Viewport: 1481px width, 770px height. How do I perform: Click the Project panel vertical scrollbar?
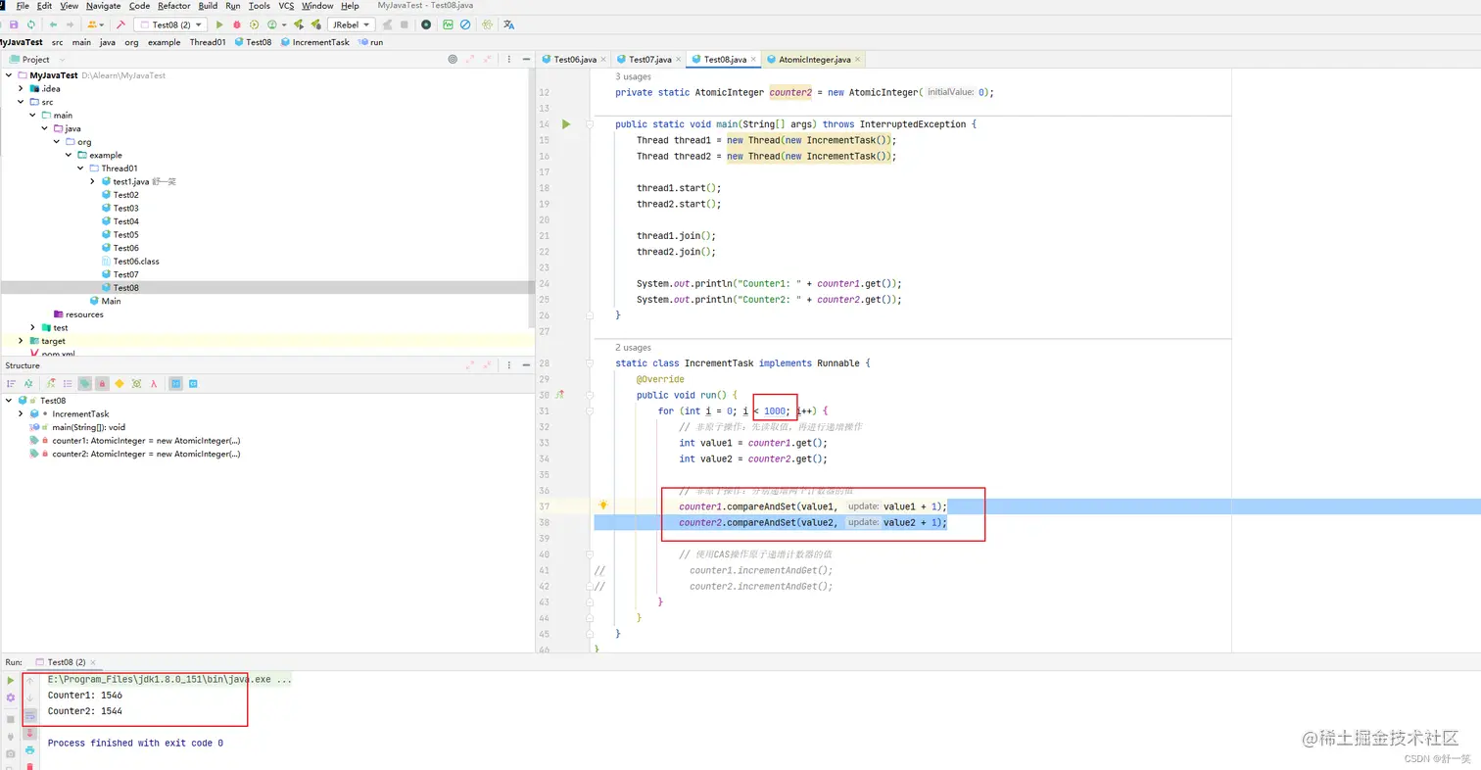(532, 196)
